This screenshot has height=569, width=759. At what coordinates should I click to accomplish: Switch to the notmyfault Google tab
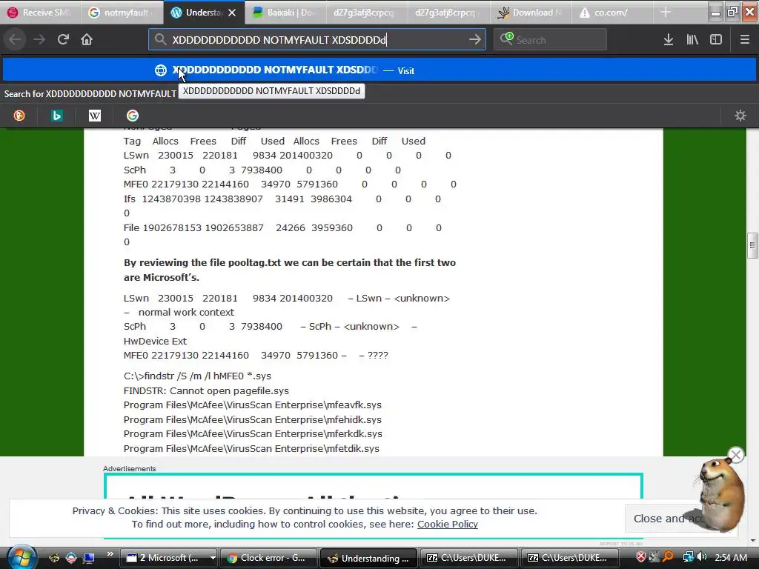click(122, 13)
